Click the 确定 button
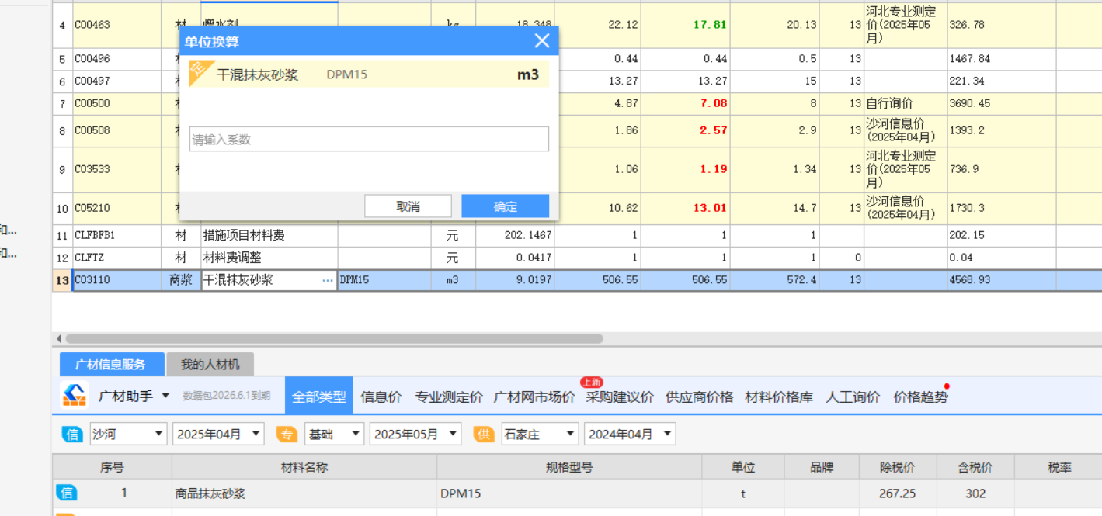 click(x=505, y=206)
